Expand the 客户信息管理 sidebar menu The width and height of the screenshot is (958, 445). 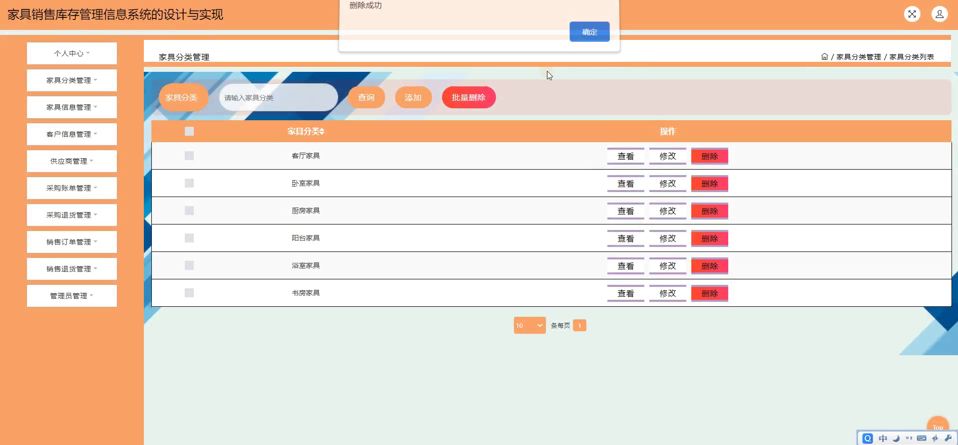[72, 134]
